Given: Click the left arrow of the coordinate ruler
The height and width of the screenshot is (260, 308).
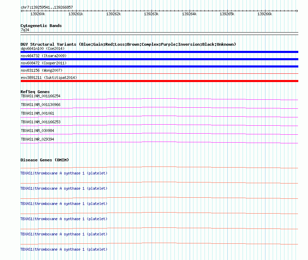Looking at the screenshot, I should 21,11.
